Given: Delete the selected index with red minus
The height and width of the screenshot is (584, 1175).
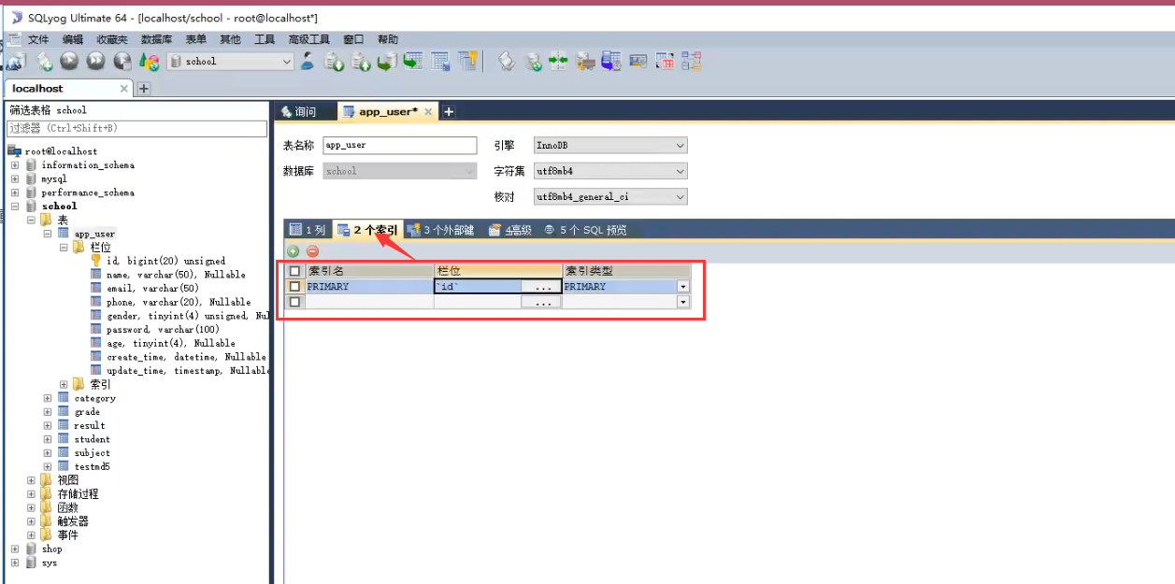Looking at the screenshot, I should click(x=312, y=251).
